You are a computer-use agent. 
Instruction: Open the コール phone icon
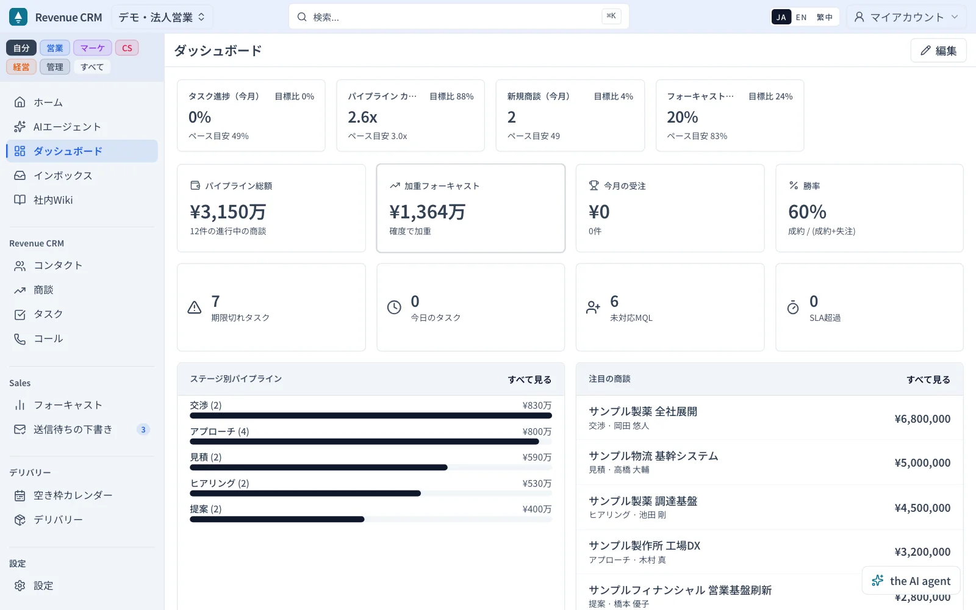coord(20,339)
